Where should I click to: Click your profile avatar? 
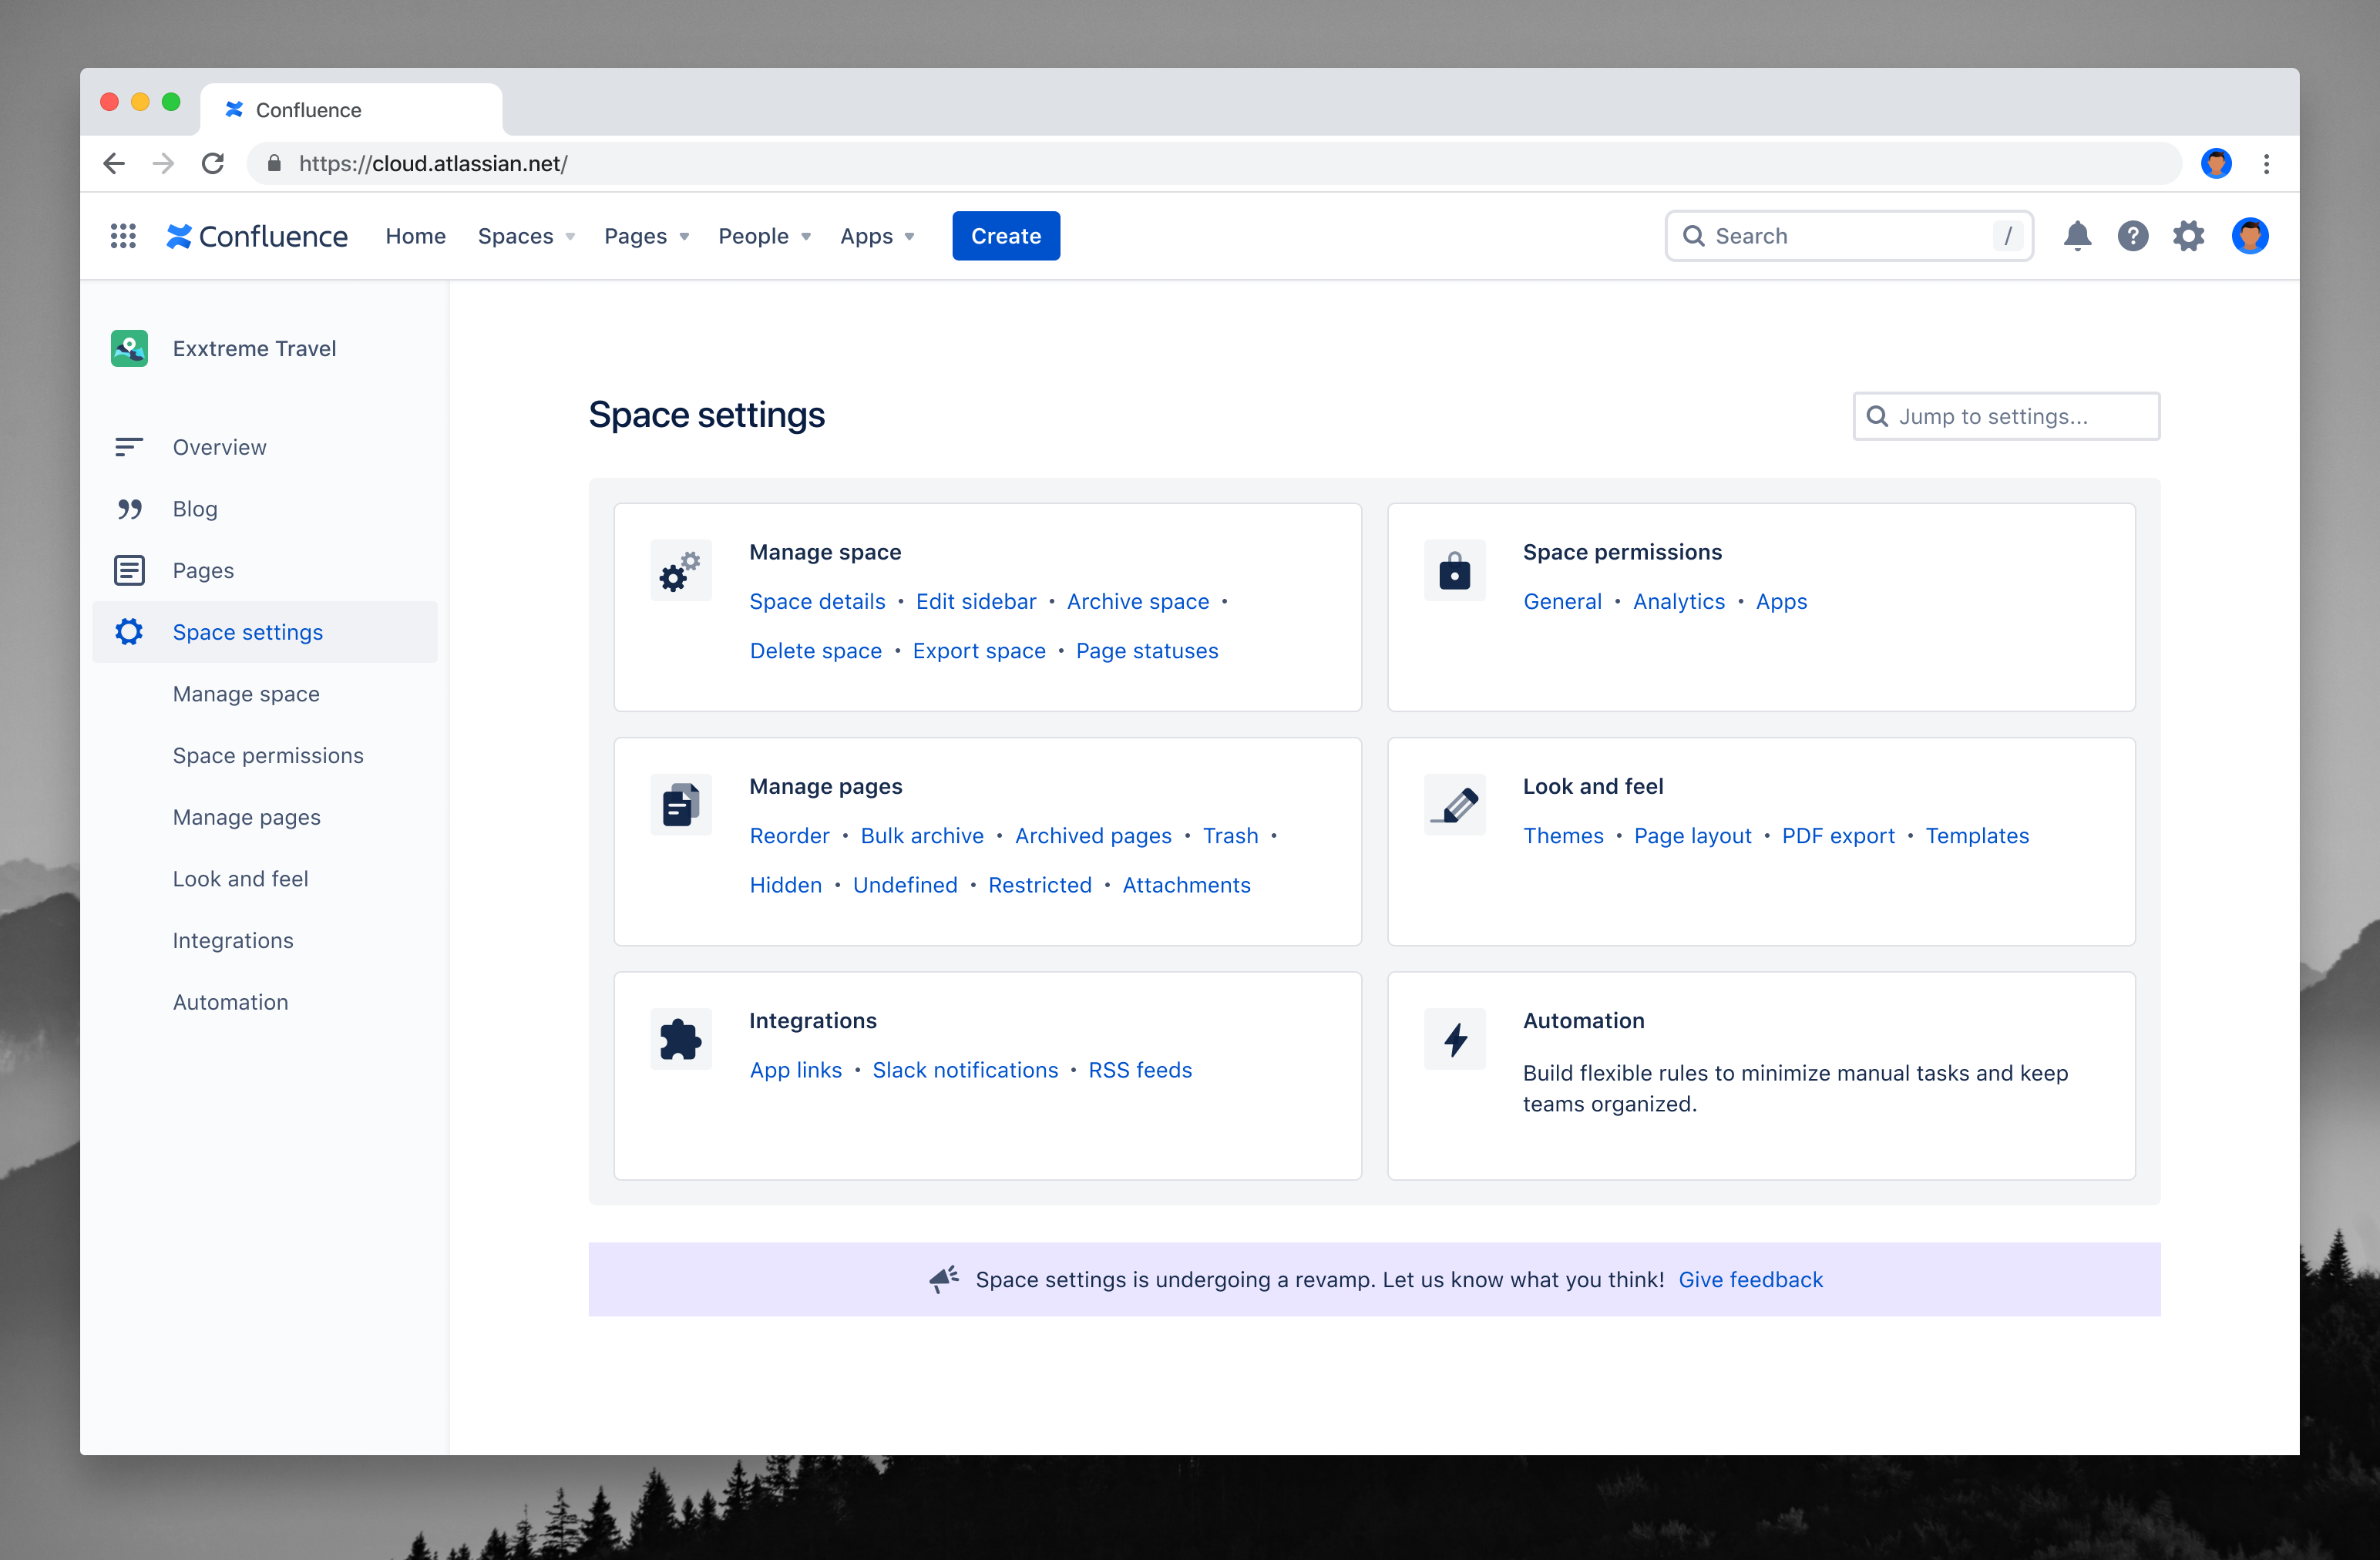point(2251,235)
